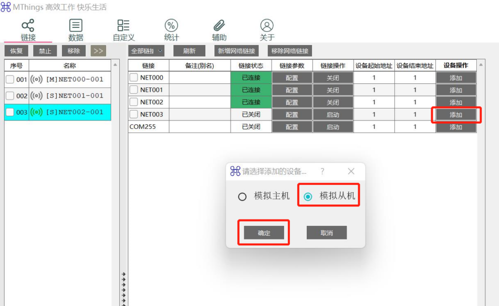Open the 全部链接 dropdown
The height and width of the screenshot is (306, 499).
[147, 51]
